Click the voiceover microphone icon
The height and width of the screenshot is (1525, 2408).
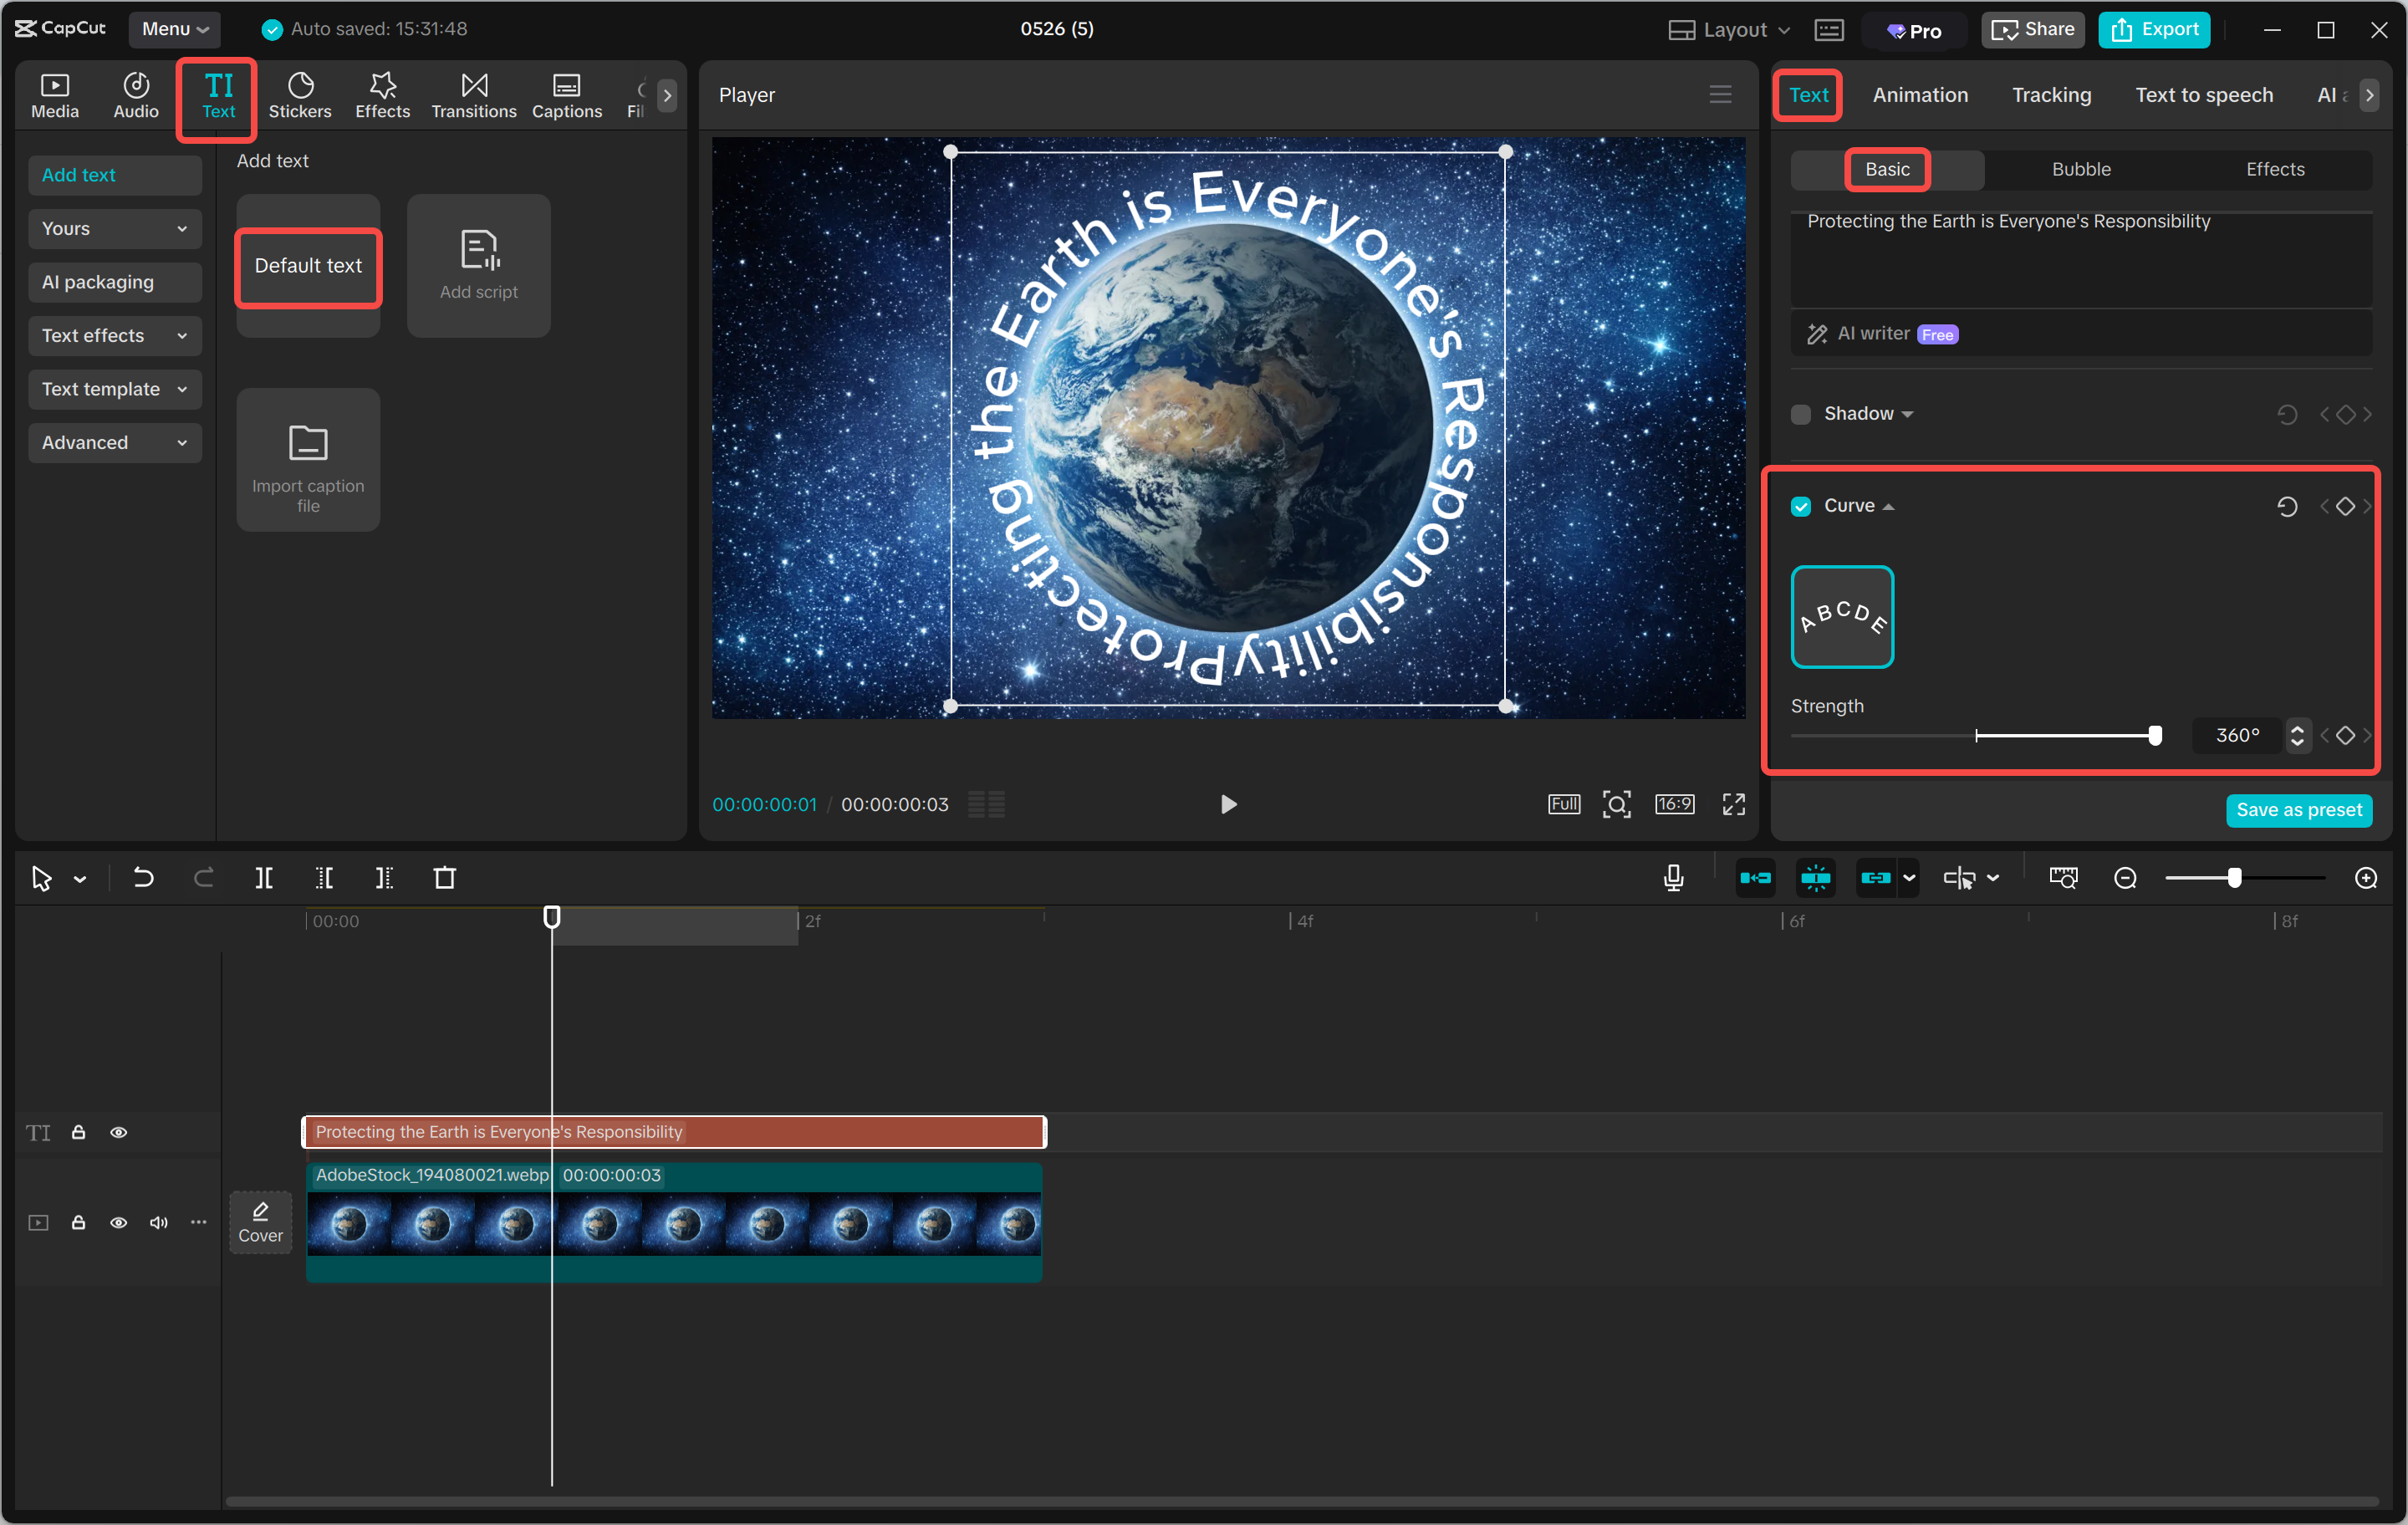pos(1672,877)
